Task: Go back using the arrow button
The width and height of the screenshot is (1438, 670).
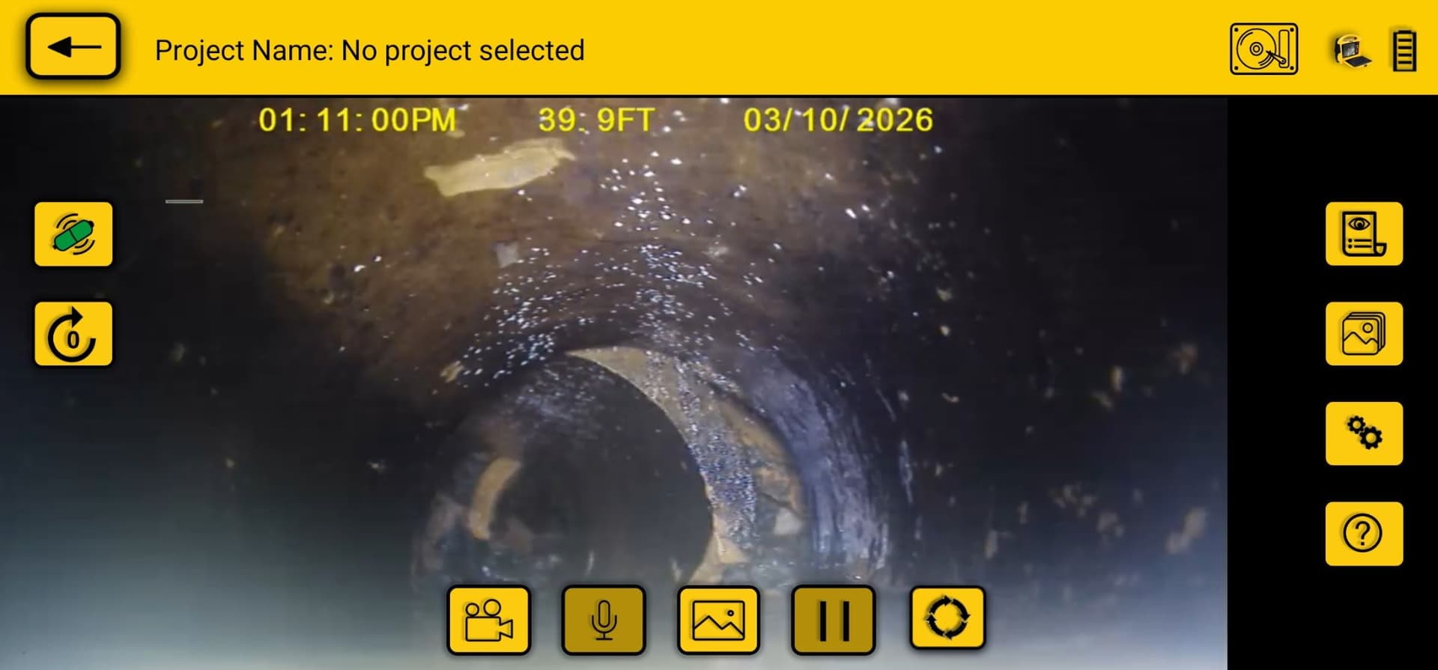Action: pyautogui.click(x=73, y=46)
